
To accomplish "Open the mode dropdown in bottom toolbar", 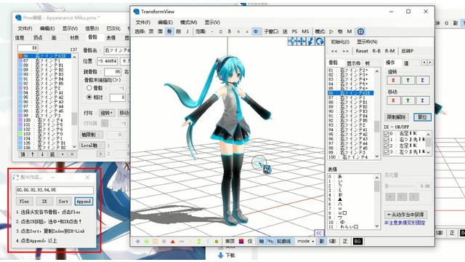I will tap(306, 242).
